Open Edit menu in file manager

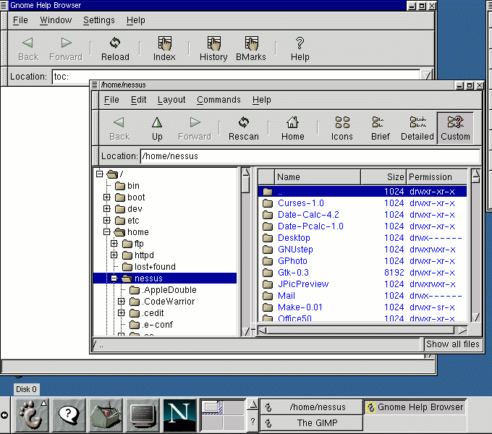138,100
